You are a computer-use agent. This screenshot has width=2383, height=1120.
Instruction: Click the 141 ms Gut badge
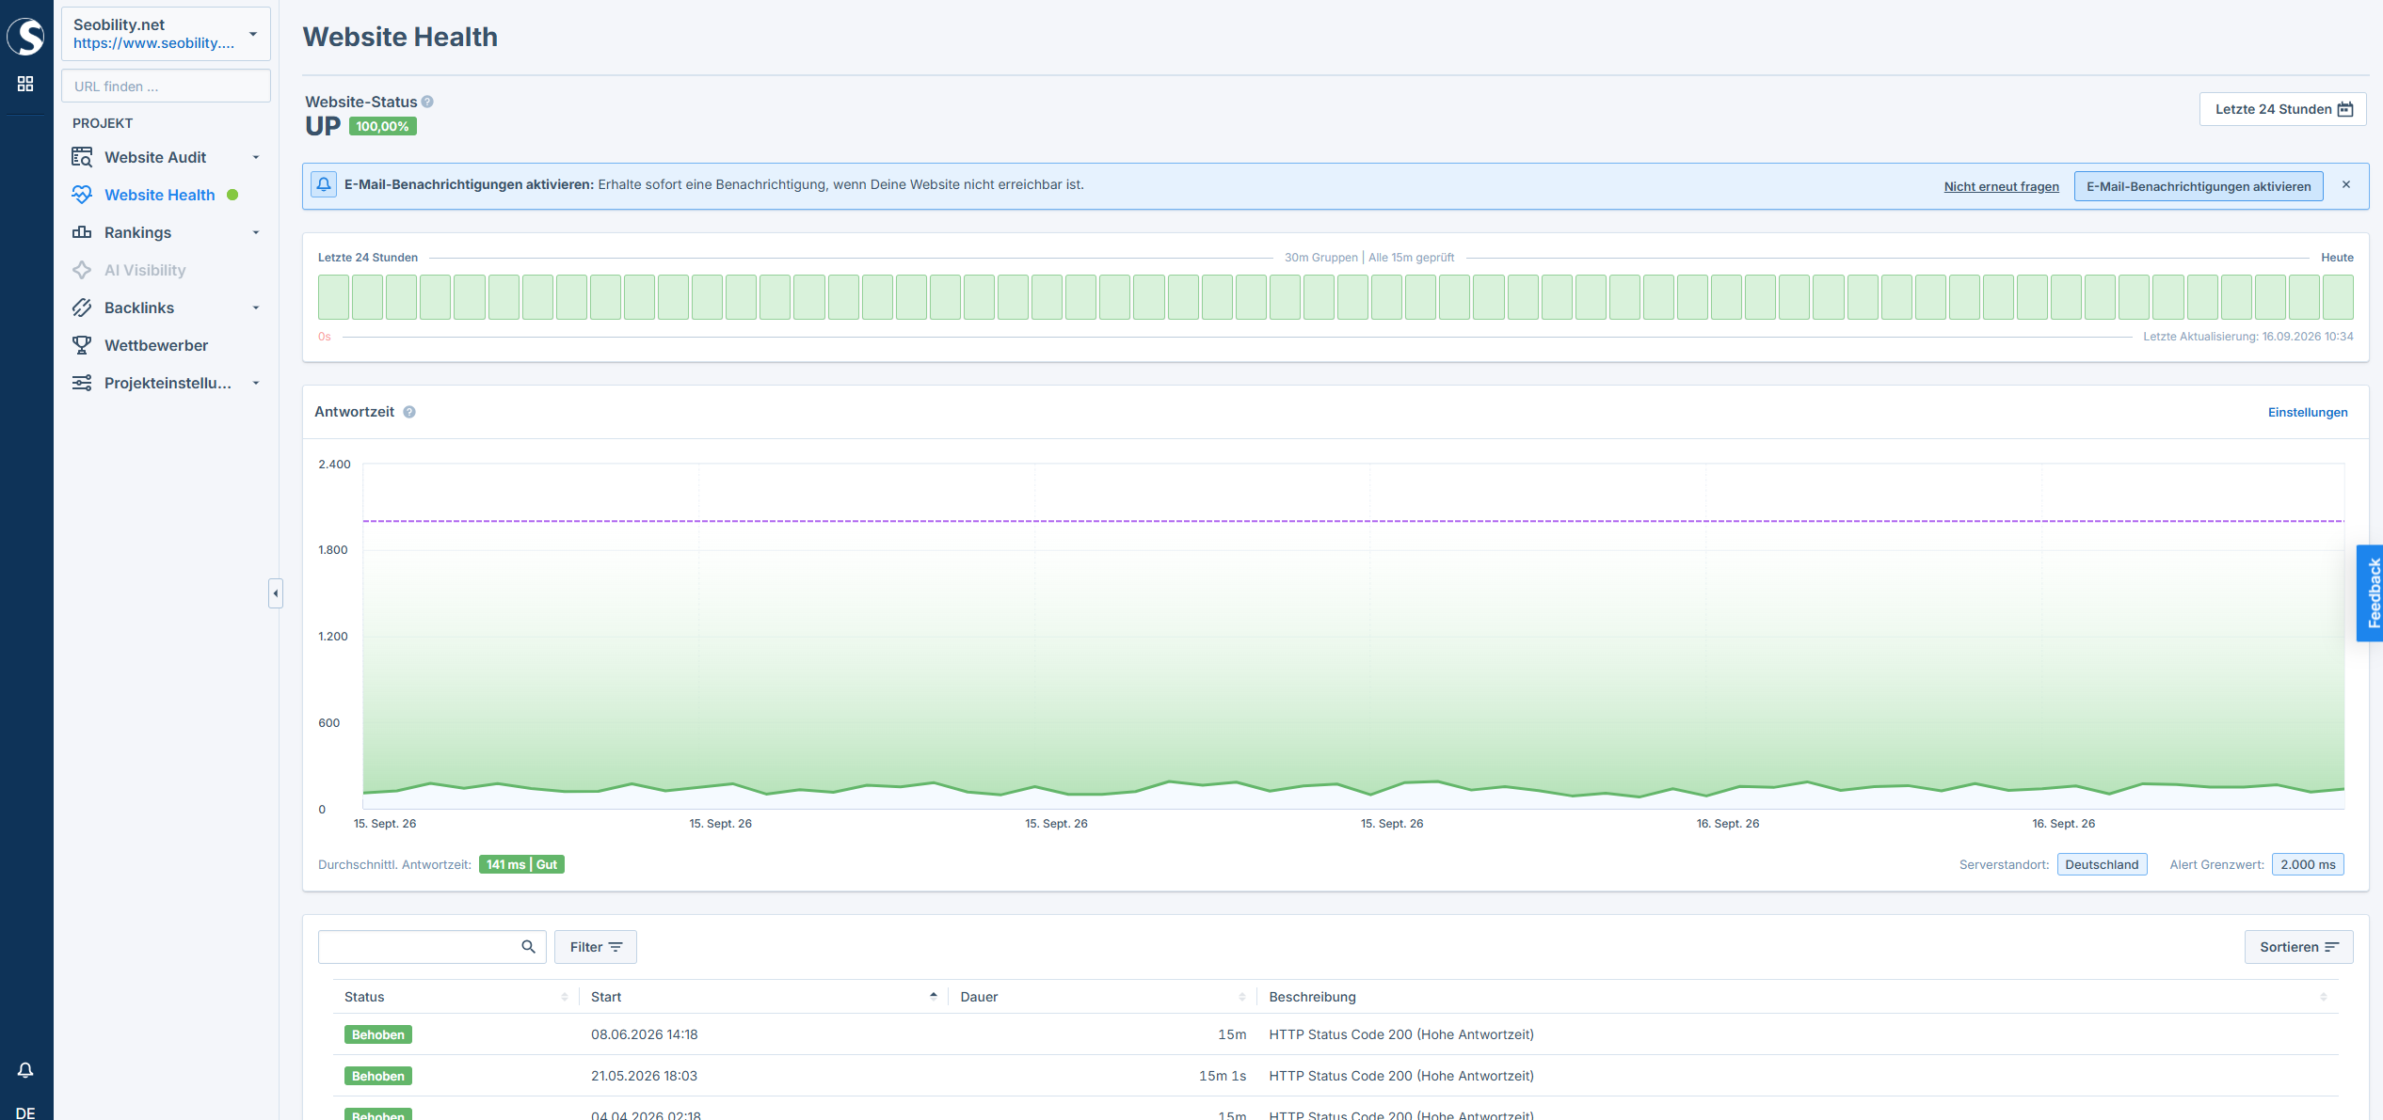[x=521, y=864]
